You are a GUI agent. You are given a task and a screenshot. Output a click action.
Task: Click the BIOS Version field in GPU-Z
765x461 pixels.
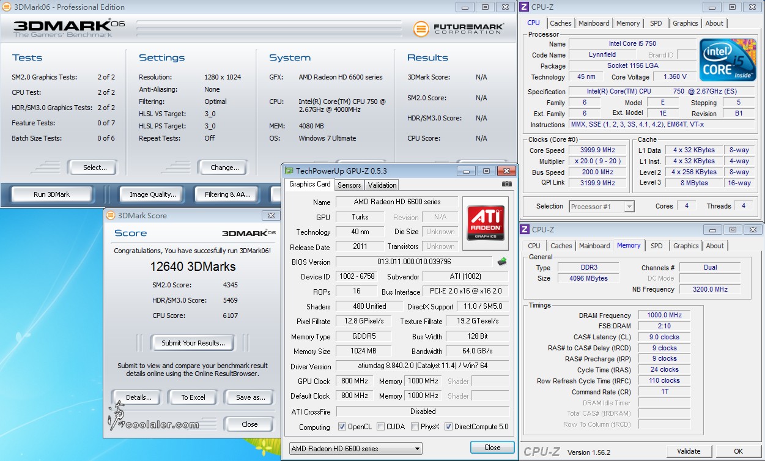413,262
